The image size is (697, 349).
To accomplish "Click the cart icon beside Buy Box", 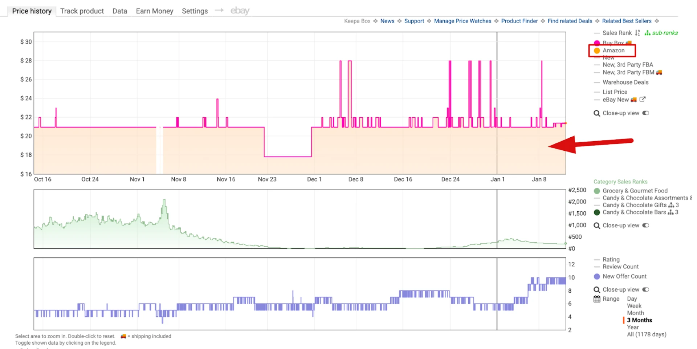I will (x=629, y=42).
